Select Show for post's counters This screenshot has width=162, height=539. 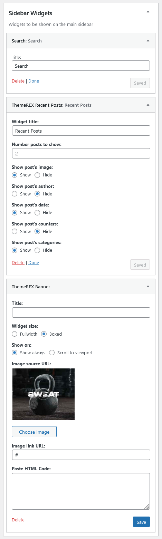[x=15, y=231]
